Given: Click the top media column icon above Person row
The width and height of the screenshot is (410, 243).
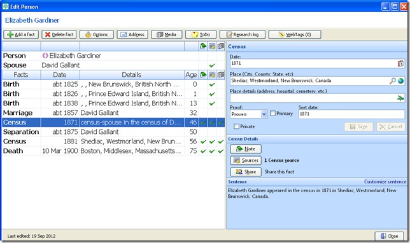Looking at the screenshot, I should (221, 46).
